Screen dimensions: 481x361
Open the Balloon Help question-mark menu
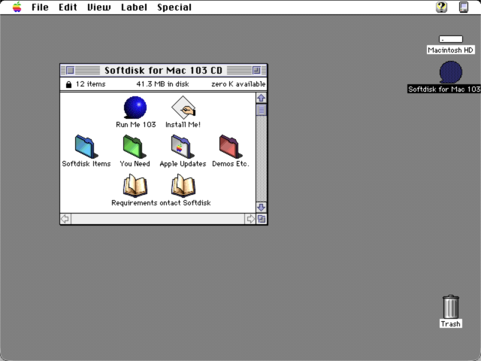point(441,7)
